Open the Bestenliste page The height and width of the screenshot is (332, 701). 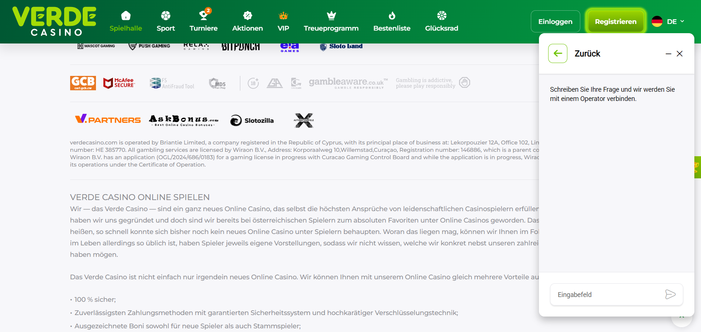392,21
